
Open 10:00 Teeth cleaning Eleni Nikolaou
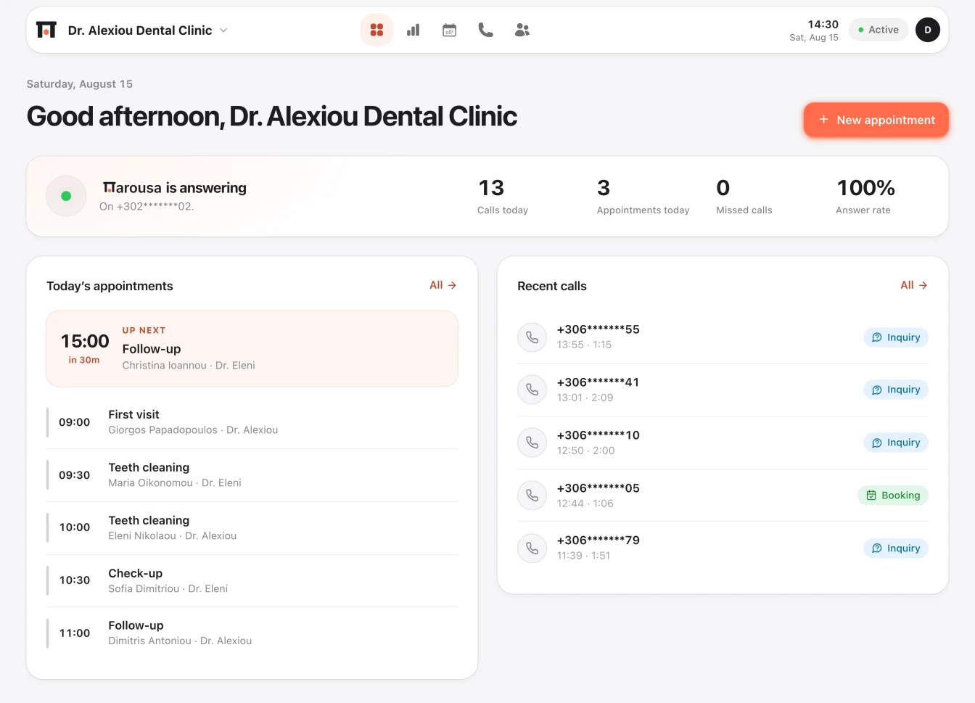pyautogui.click(x=252, y=527)
